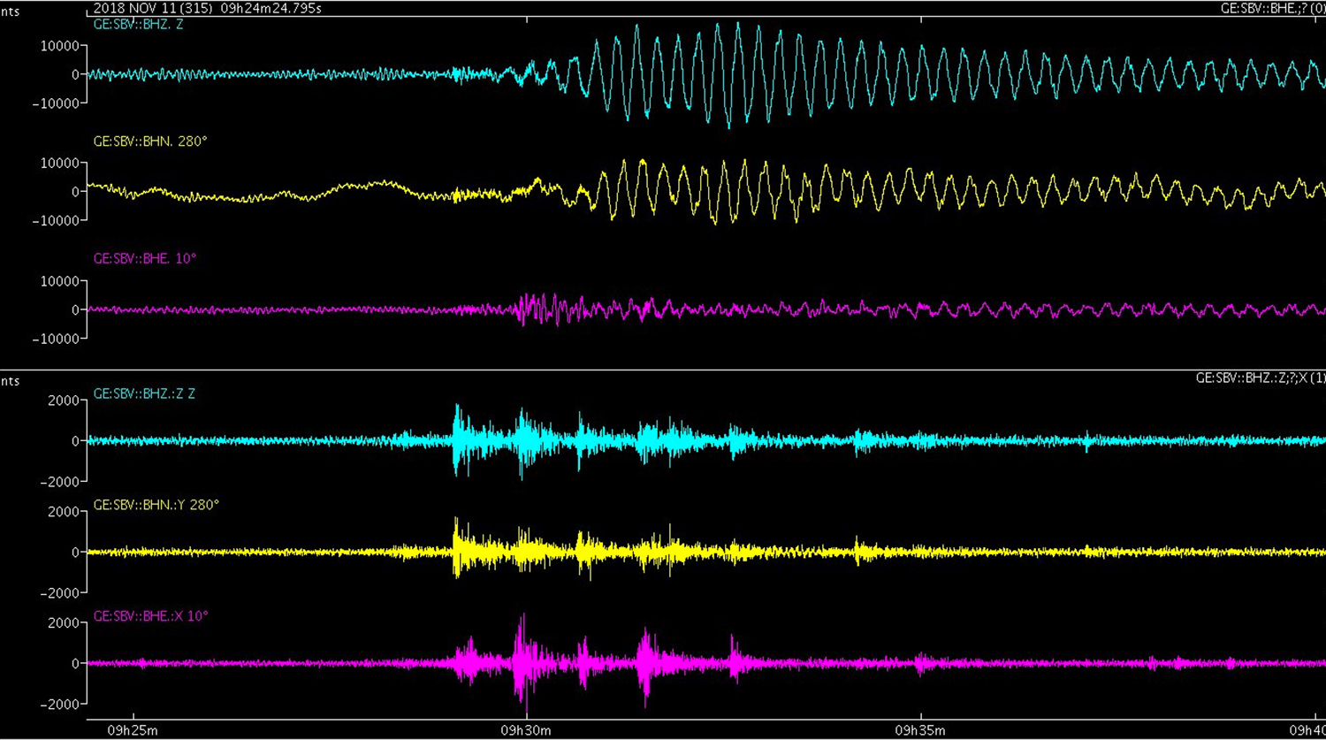Click the lower panel GE:SBV::BHZ.:Z;?;X title
Viewport: 1326px width, 740px height.
(x=1260, y=378)
